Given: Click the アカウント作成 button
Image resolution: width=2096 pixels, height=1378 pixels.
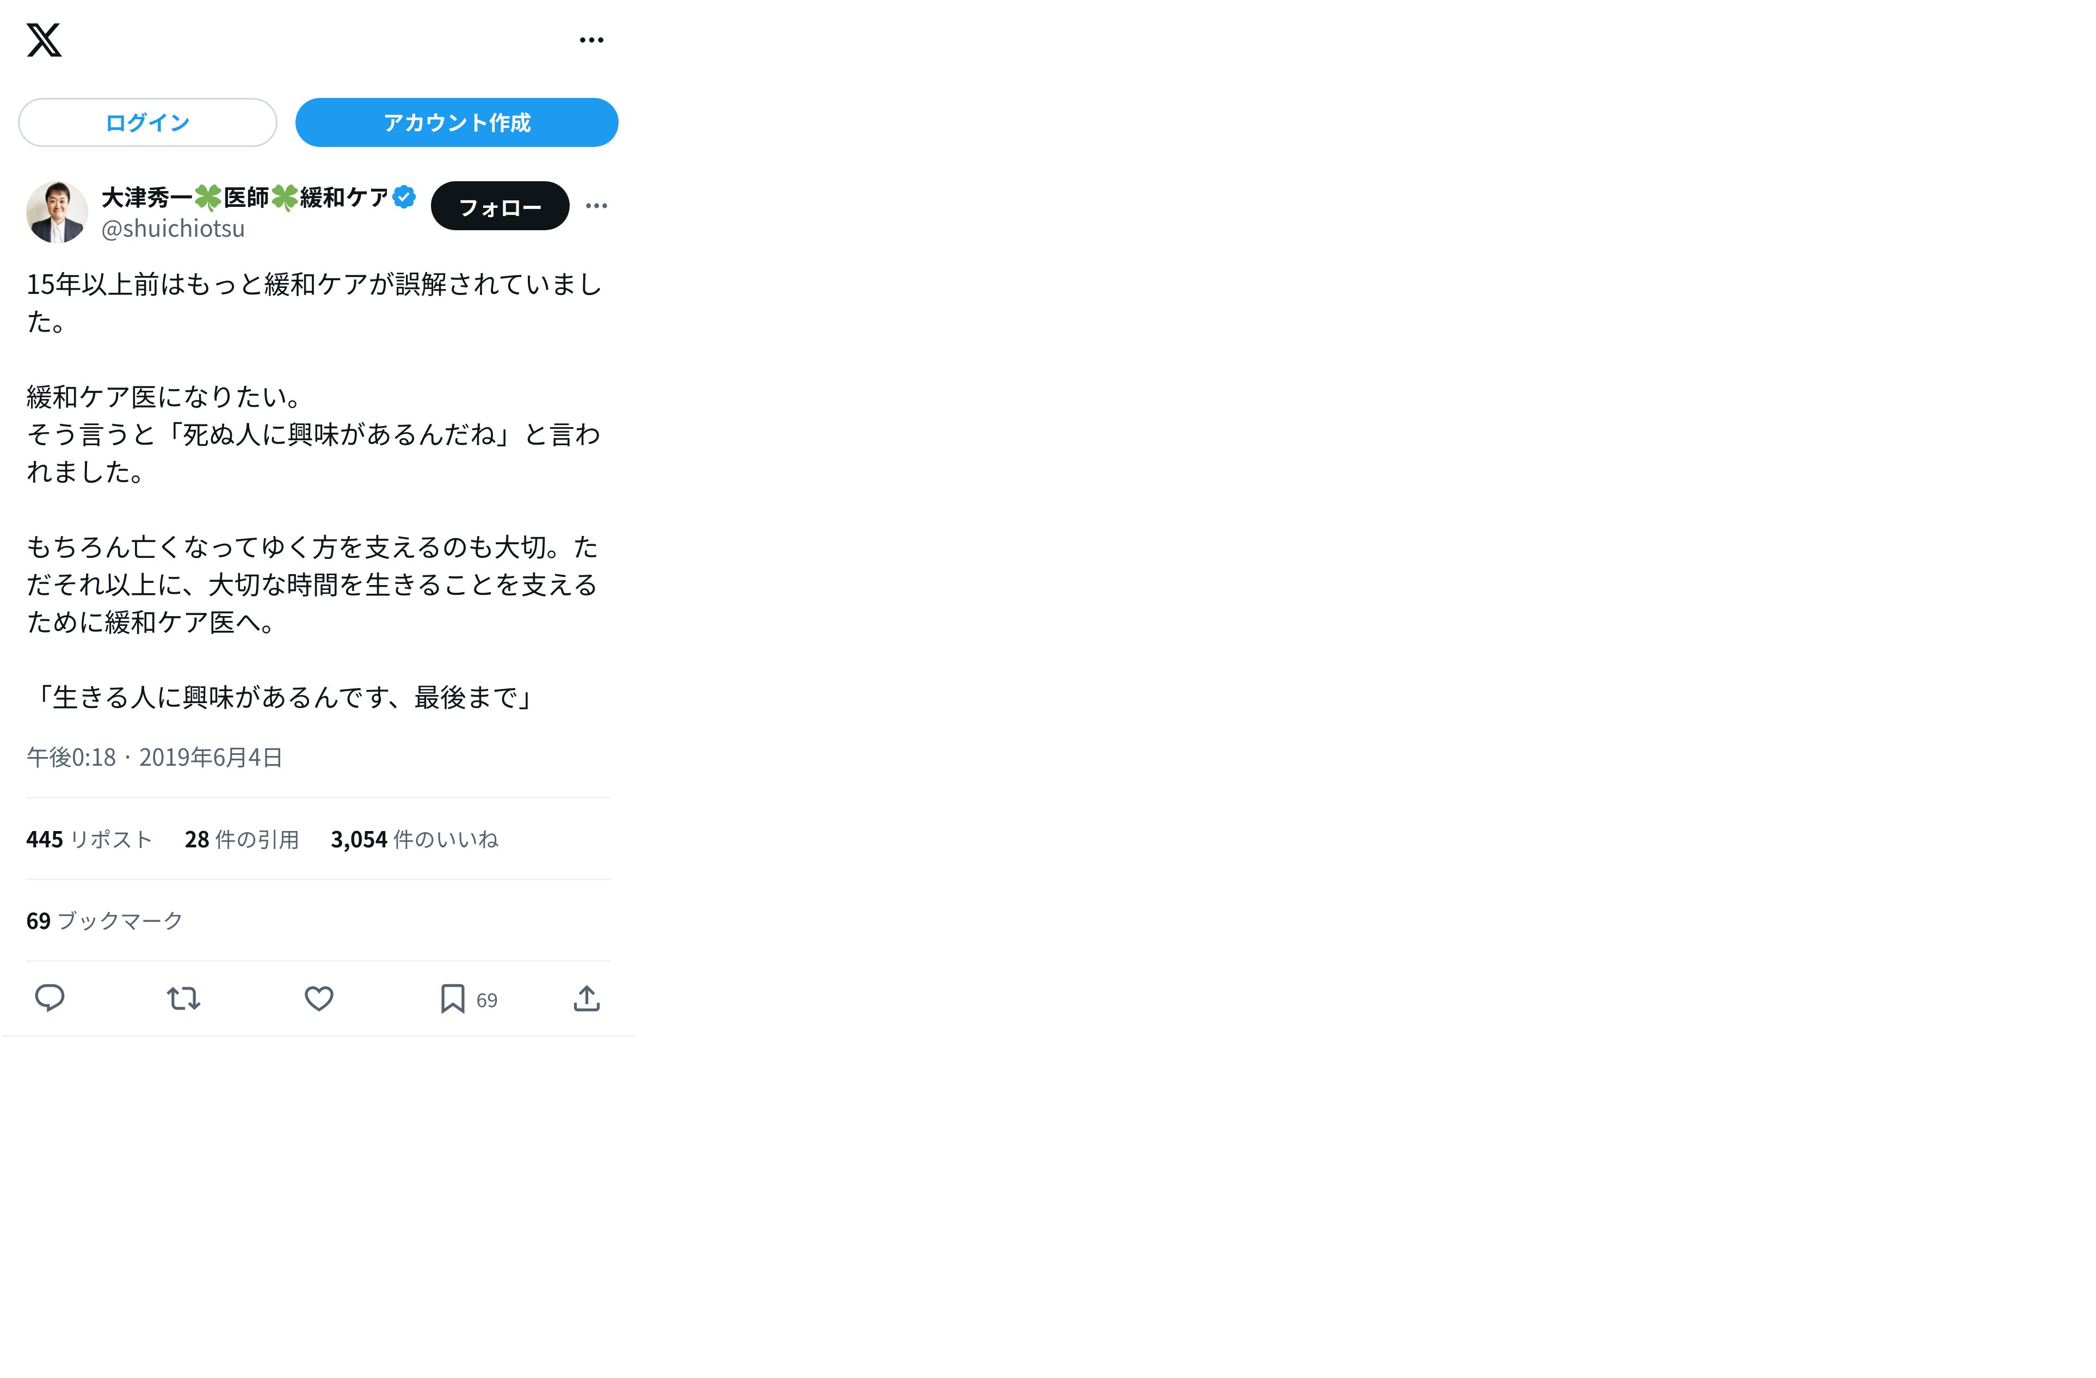Looking at the screenshot, I should pos(456,122).
